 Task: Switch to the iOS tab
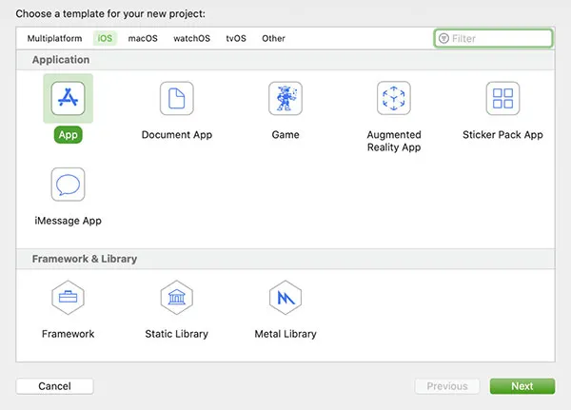tap(105, 38)
